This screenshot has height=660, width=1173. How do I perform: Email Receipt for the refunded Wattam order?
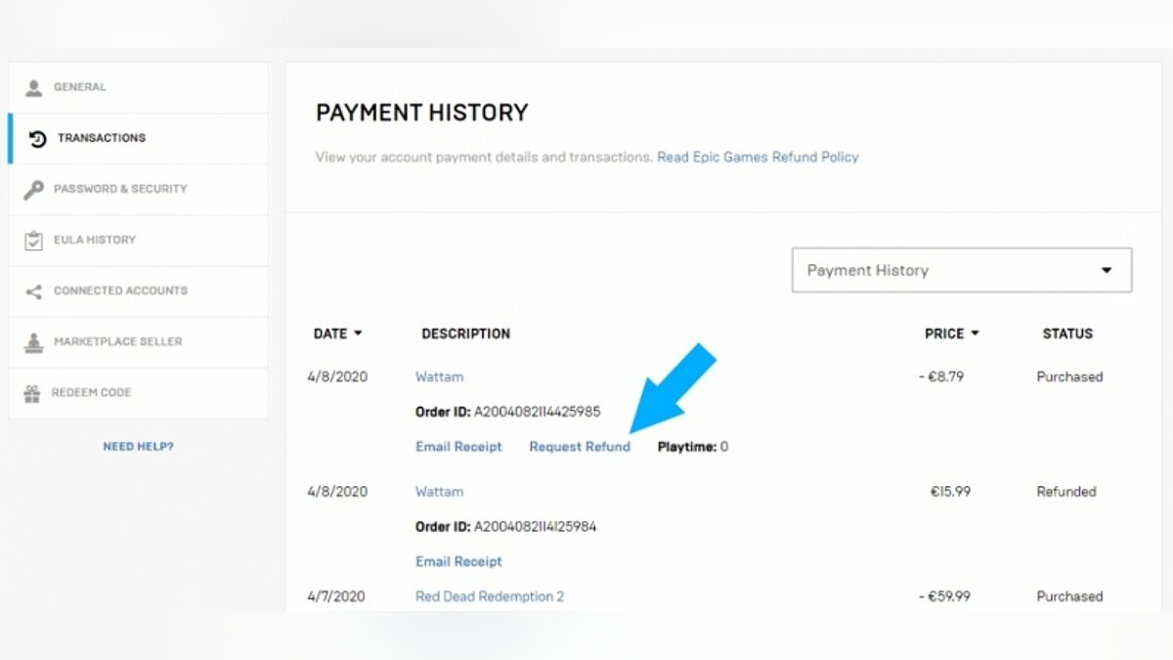coord(458,561)
